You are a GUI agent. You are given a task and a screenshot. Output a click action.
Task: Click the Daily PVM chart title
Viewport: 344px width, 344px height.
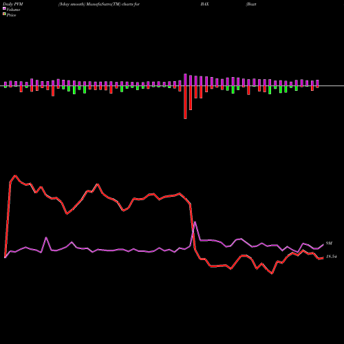(13, 4)
